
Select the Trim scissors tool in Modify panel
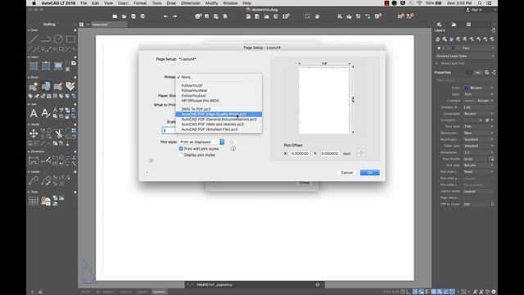59,134
